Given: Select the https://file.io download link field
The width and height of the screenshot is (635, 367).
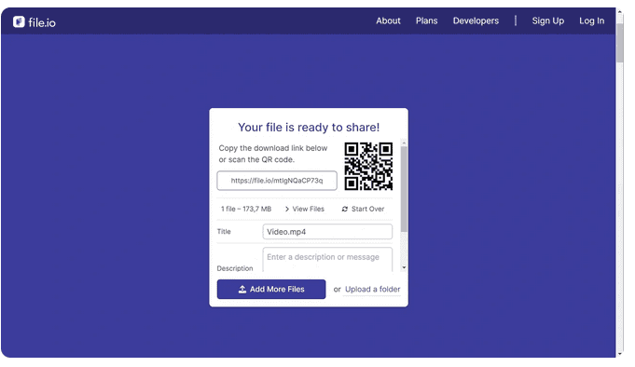Looking at the screenshot, I should (x=277, y=181).
